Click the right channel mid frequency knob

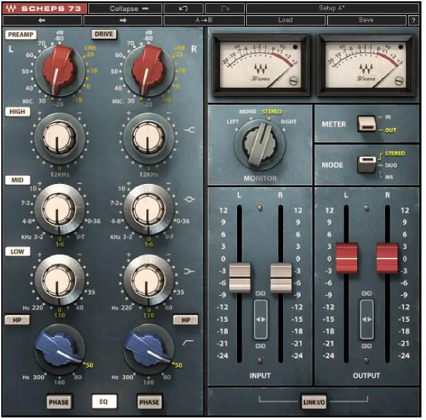pyautogui.click(x=148, y=208)
